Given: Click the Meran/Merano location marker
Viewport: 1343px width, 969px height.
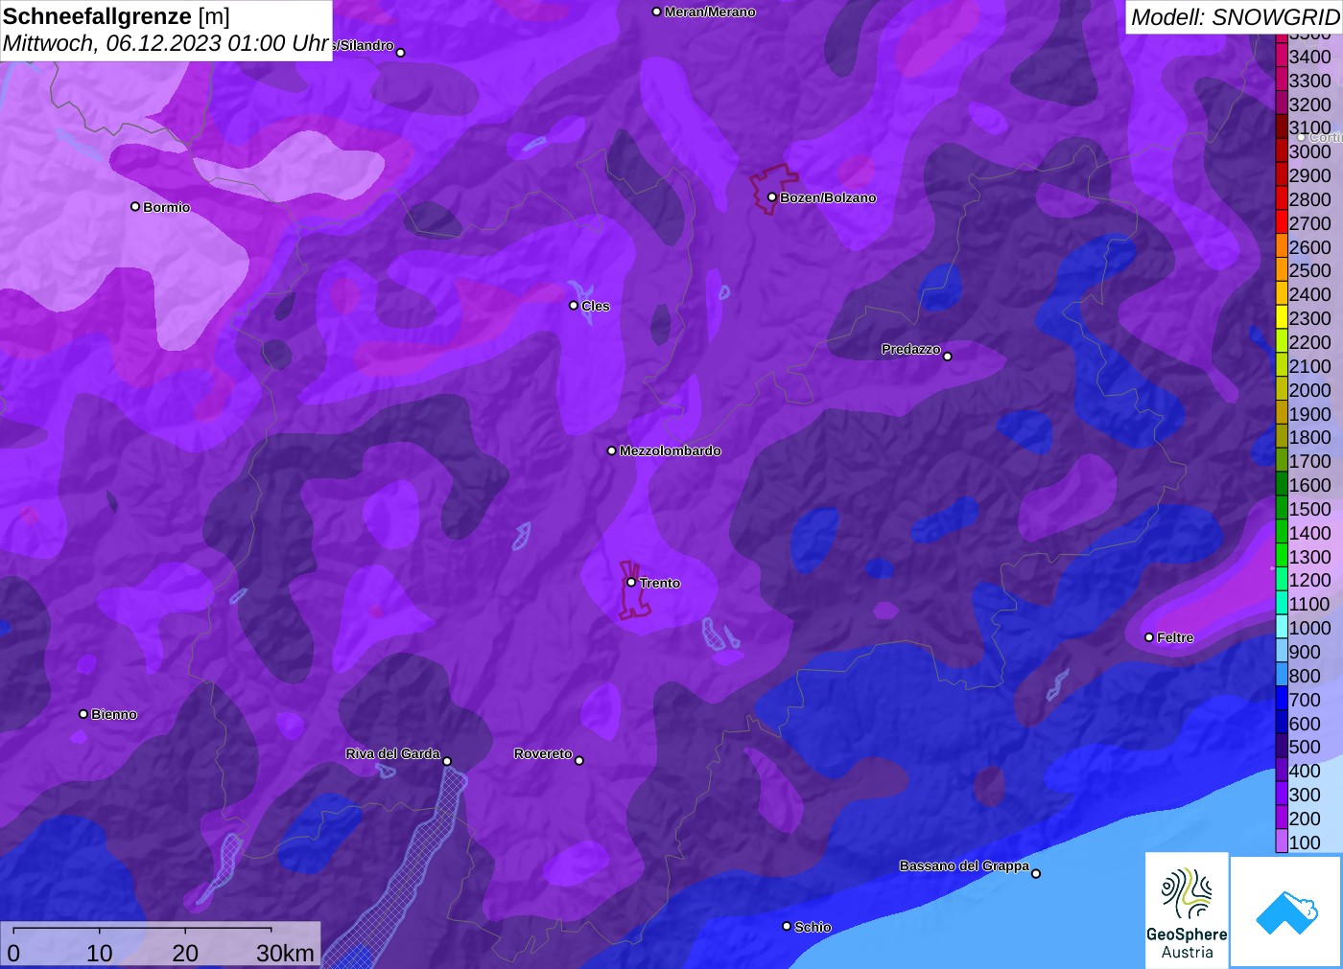Looking at the screenshot, I should point(656,12).
